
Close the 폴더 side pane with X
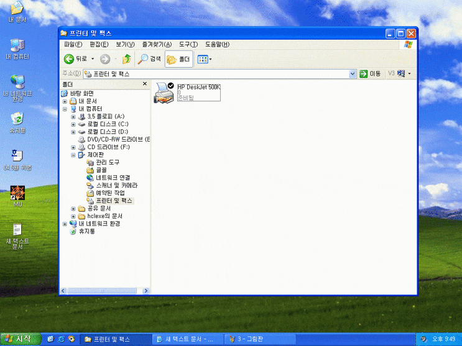[145, 84]
